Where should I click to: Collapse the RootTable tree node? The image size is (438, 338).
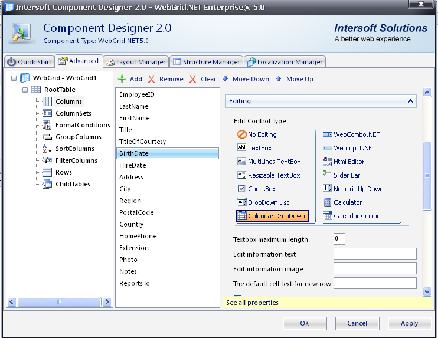click(25, 90)
